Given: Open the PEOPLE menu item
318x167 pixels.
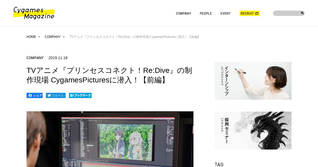Looking at the screenshot, I should 206,14.
